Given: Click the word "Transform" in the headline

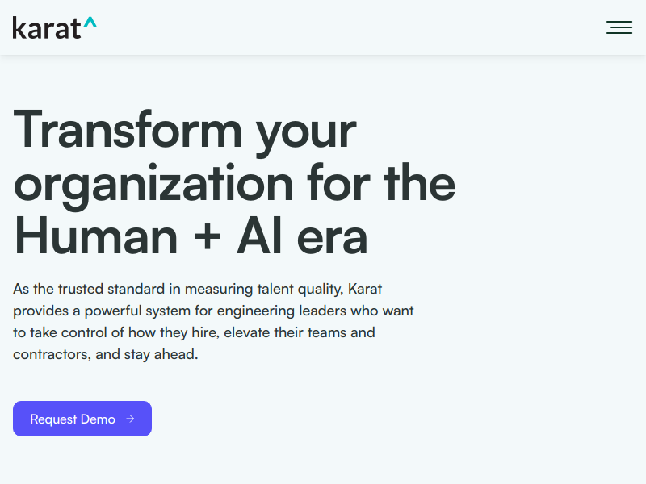Looking at the screenshot, I should point(128,129).
